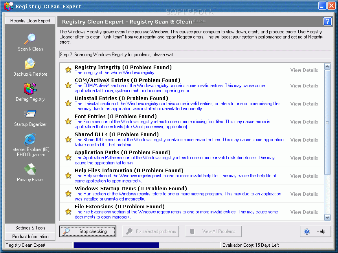Viewport: 338px width, 253px height.
Task: Open the Product Information sidebar tab
Action: (x=30, y=237)
